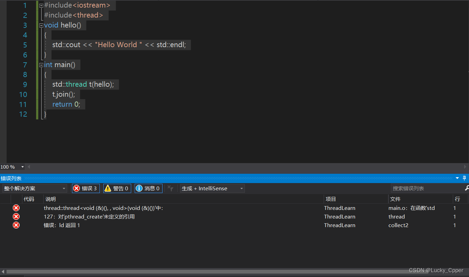This screenshot has width=469, height=277.
Task: Click the 错误列表 panel title
Action: [11, 178]
